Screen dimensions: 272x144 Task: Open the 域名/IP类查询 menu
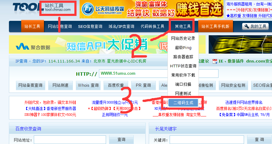coord(121,26)
